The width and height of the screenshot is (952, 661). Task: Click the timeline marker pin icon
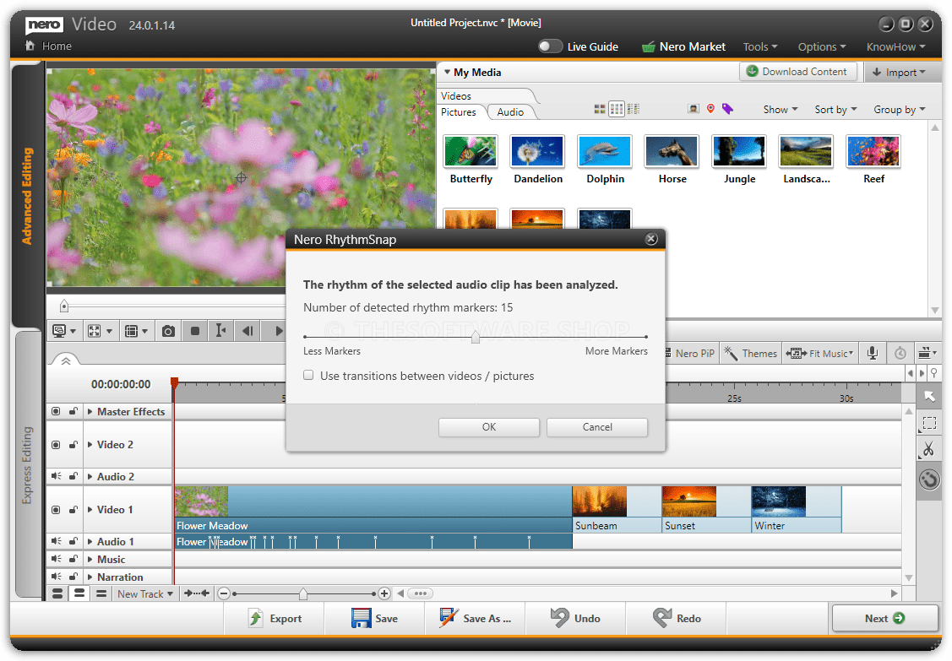pos(933,373)
